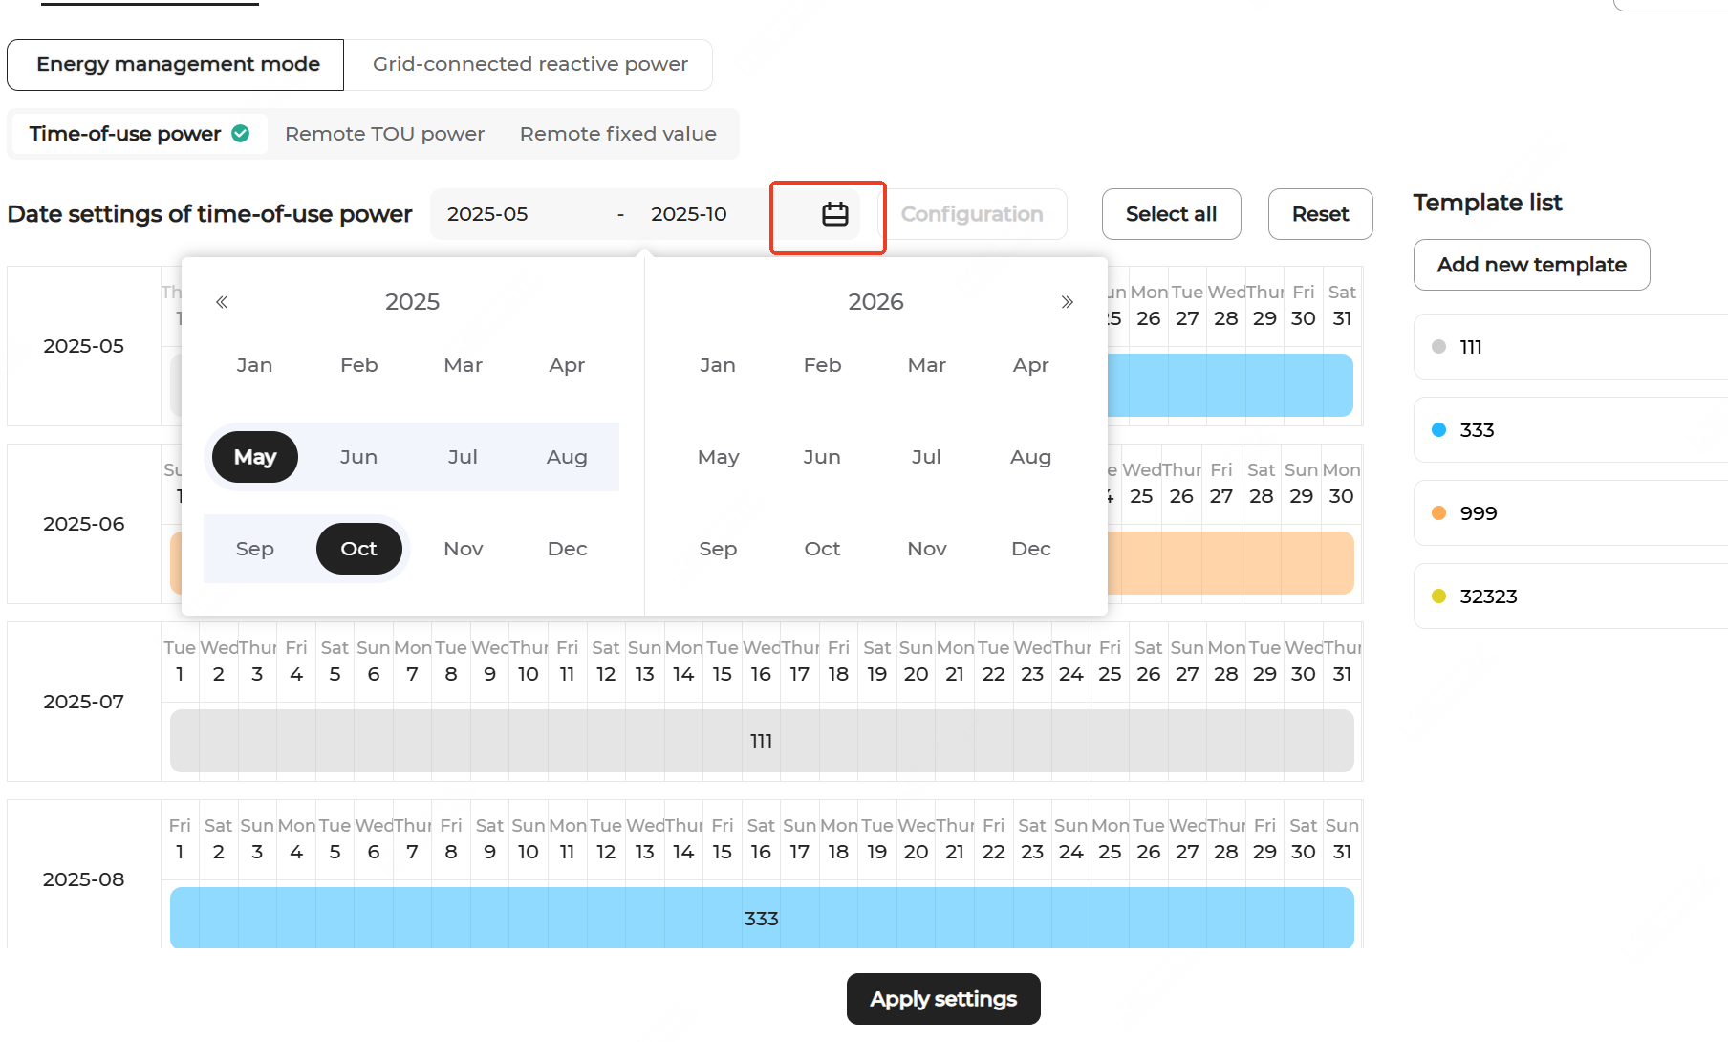Click the start month field 2025-05
This screenshot has height=1042, width=1728.
coord(487,214)
